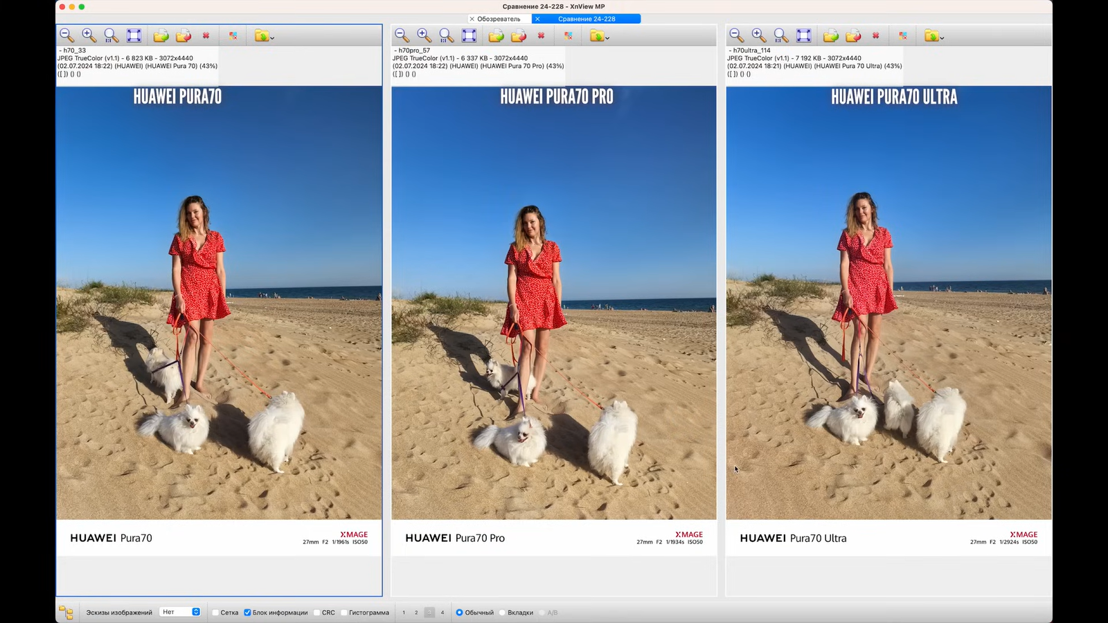Click the folder tree icon in bottom bar
1108x623 pixels.
pos(66,612)
